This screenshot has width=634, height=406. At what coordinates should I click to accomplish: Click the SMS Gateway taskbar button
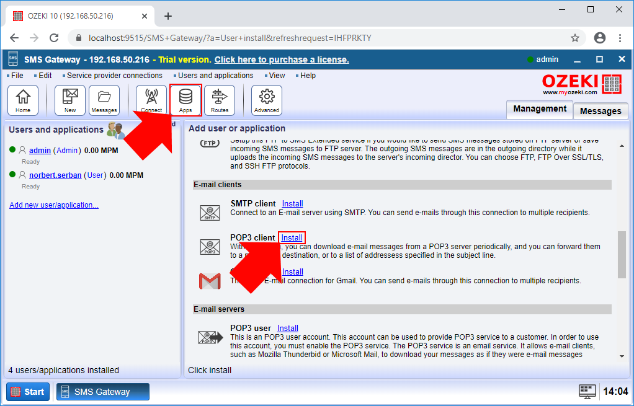103,392
